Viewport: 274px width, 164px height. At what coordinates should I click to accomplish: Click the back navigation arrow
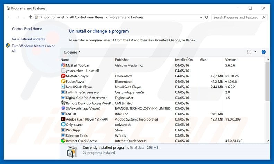pos(9,17)
